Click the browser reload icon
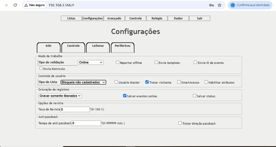 click(x=15, y=5)
